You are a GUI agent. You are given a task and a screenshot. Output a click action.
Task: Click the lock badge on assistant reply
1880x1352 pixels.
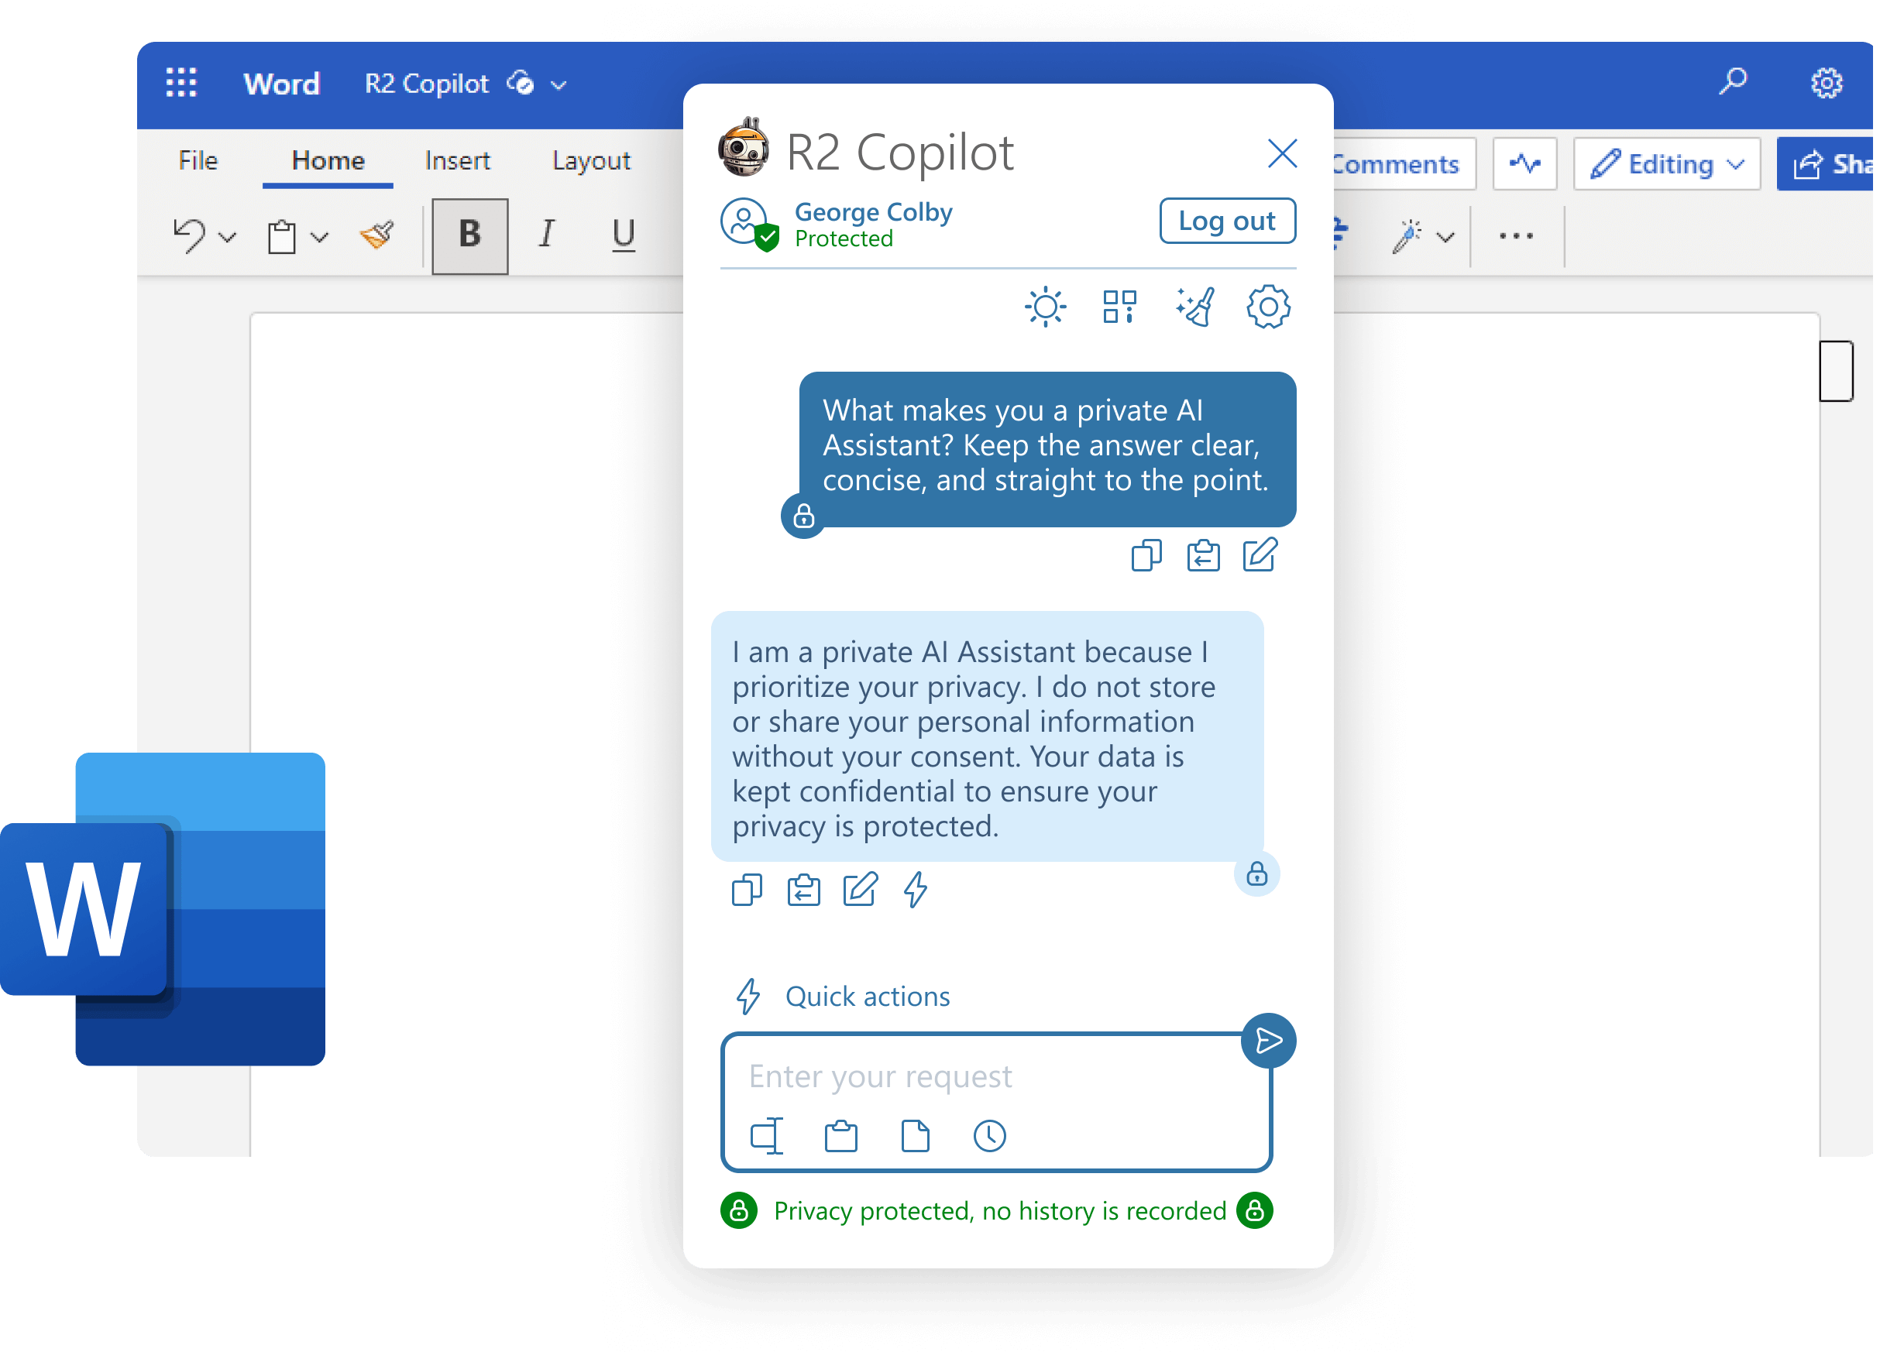point(1256,874)
